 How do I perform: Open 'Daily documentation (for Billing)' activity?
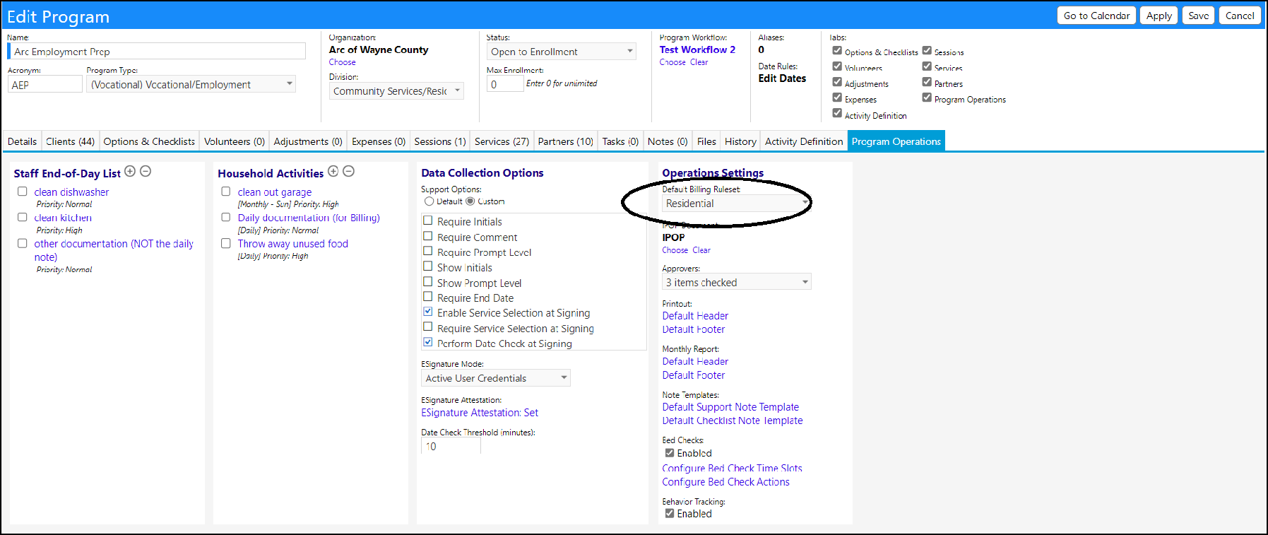[309, 218]
